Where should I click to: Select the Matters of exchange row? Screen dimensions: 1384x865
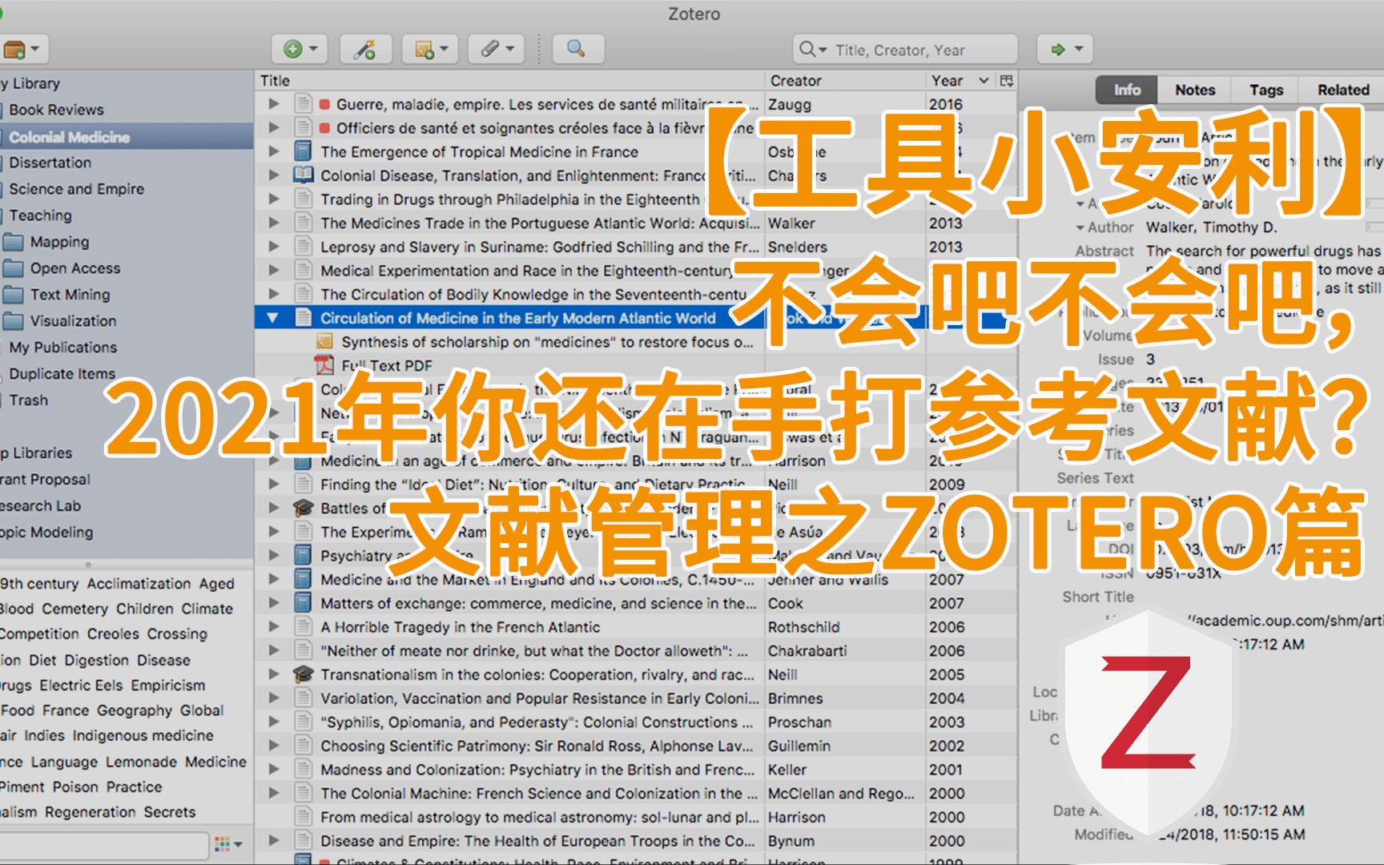tap(637, 603)
